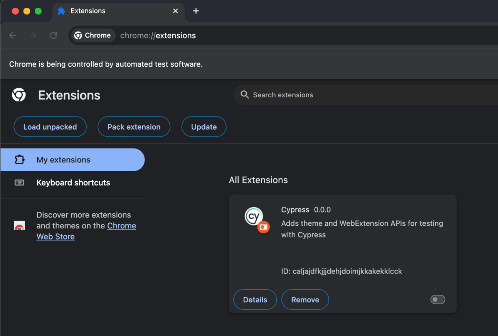Click the back navigation arrow

click(x=13, y=35)
